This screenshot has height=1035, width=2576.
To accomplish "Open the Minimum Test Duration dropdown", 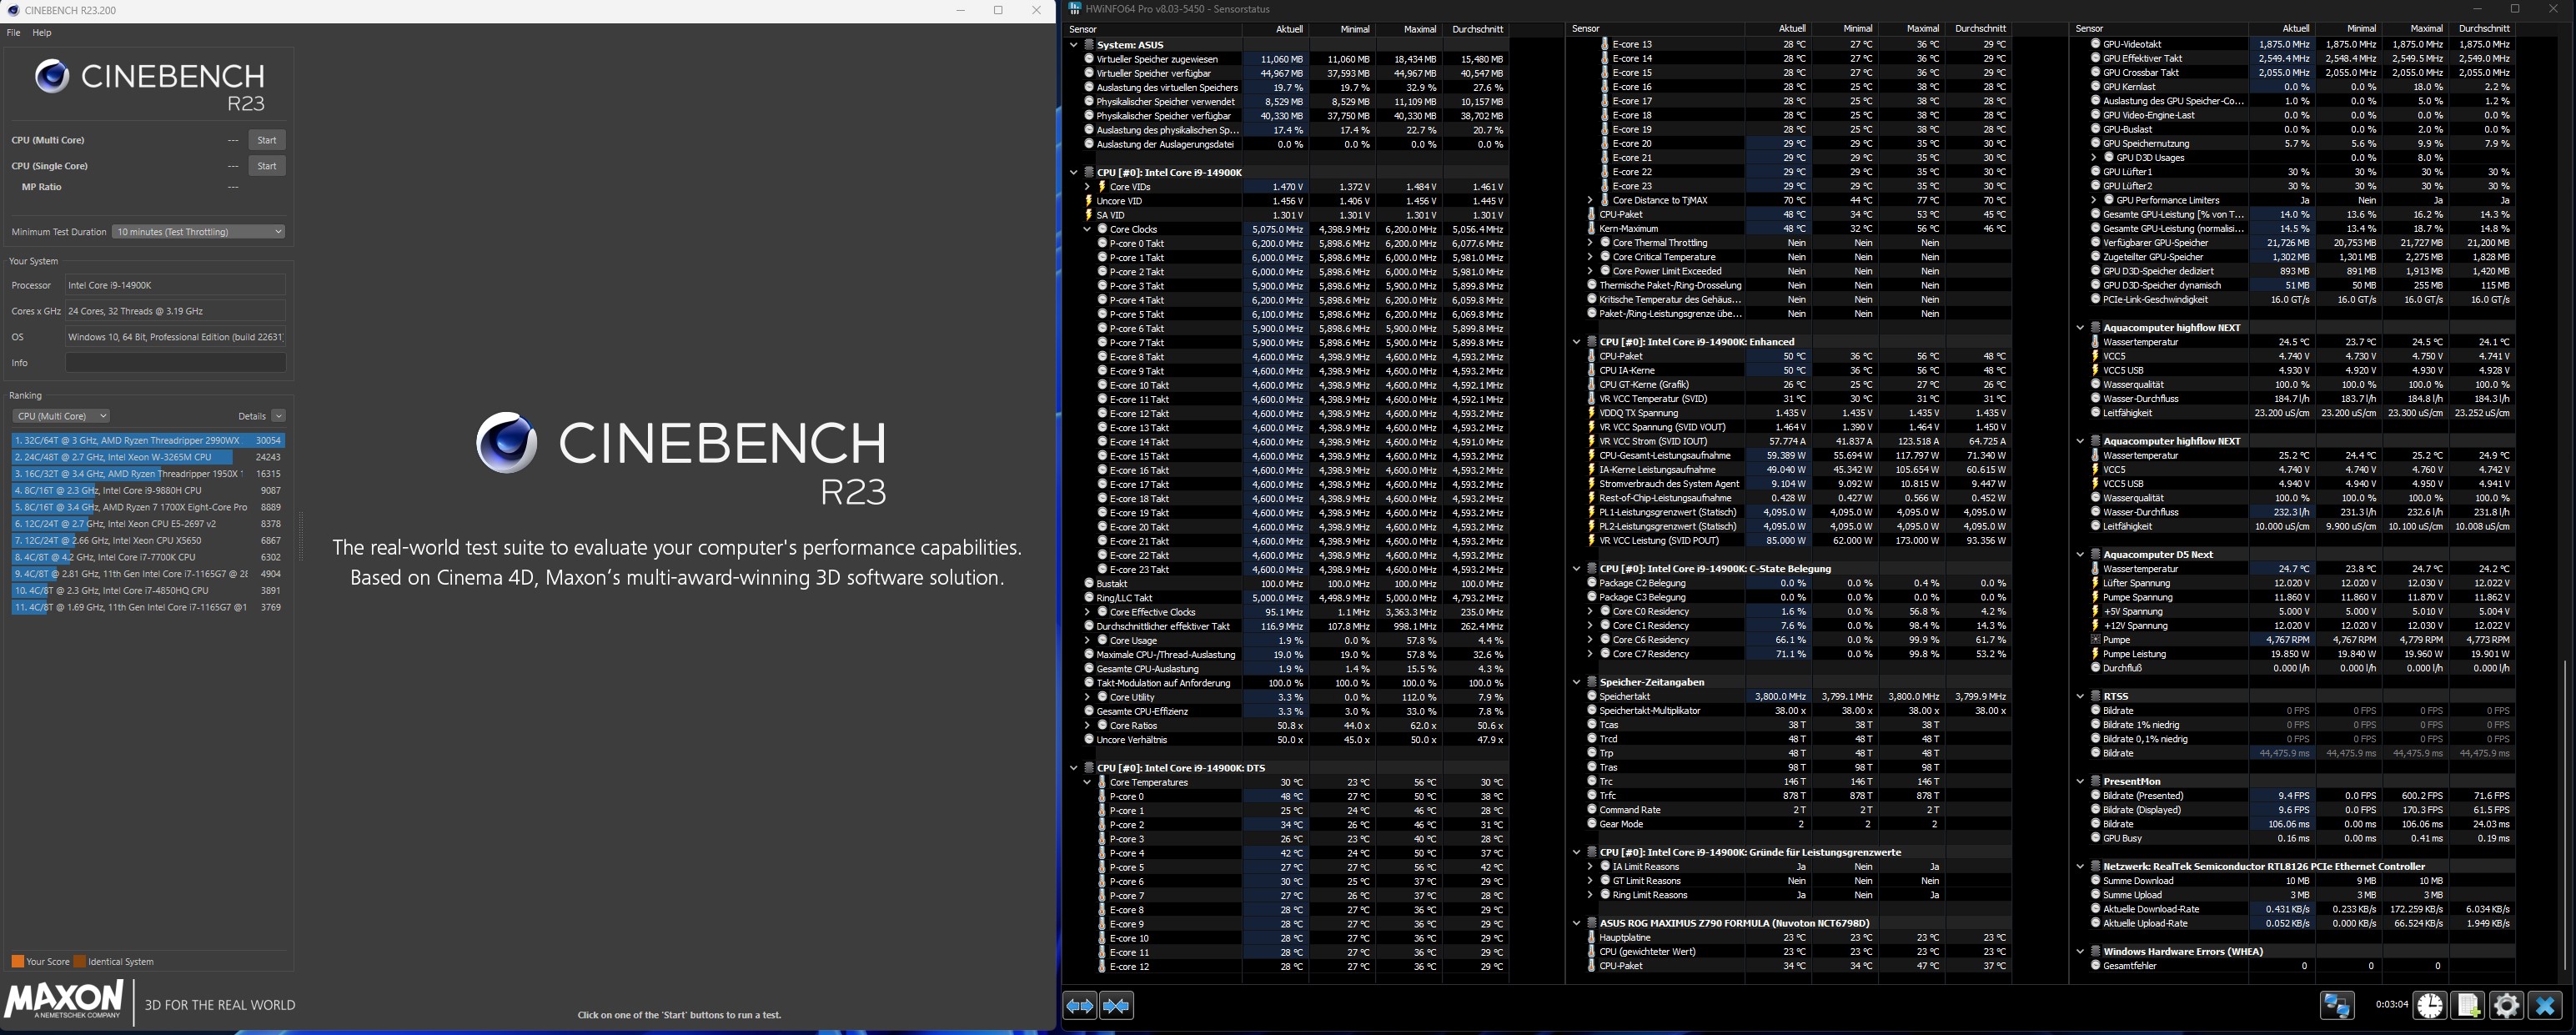I will [198, 232].
